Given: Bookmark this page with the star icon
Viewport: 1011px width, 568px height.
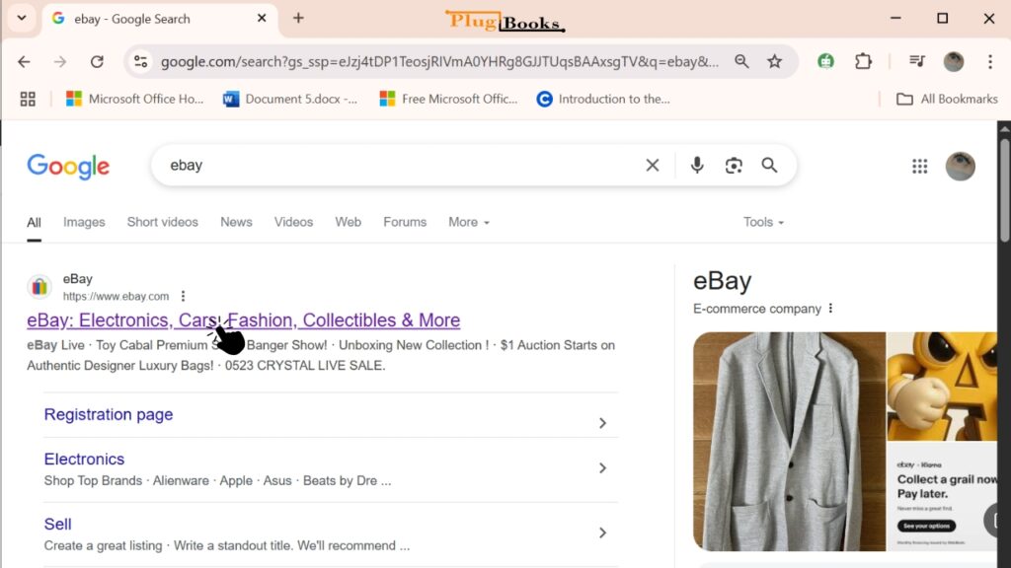Looking at the screenshot, I should (x=774, y=61).
